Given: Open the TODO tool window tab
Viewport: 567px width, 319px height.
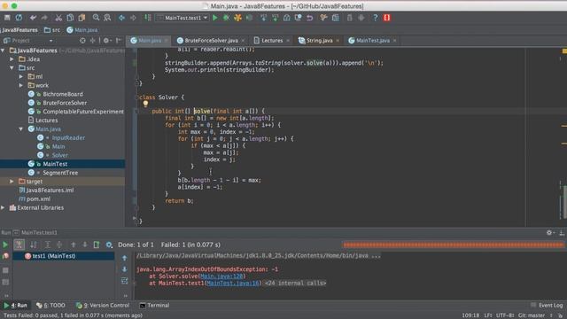Looking at the screenshot, I should (x=50, y=306).
